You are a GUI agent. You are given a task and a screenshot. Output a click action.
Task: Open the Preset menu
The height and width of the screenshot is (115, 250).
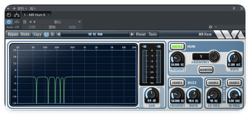point(141,34)
